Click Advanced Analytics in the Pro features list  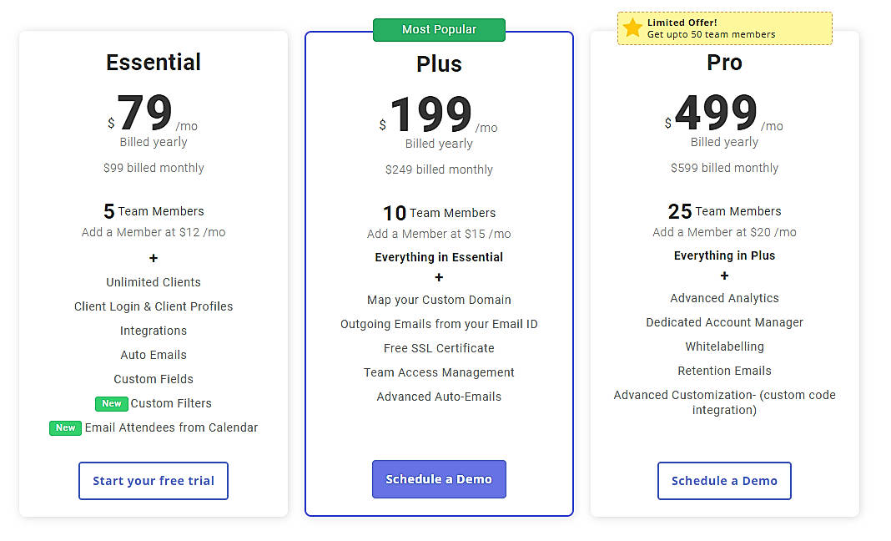724,297
